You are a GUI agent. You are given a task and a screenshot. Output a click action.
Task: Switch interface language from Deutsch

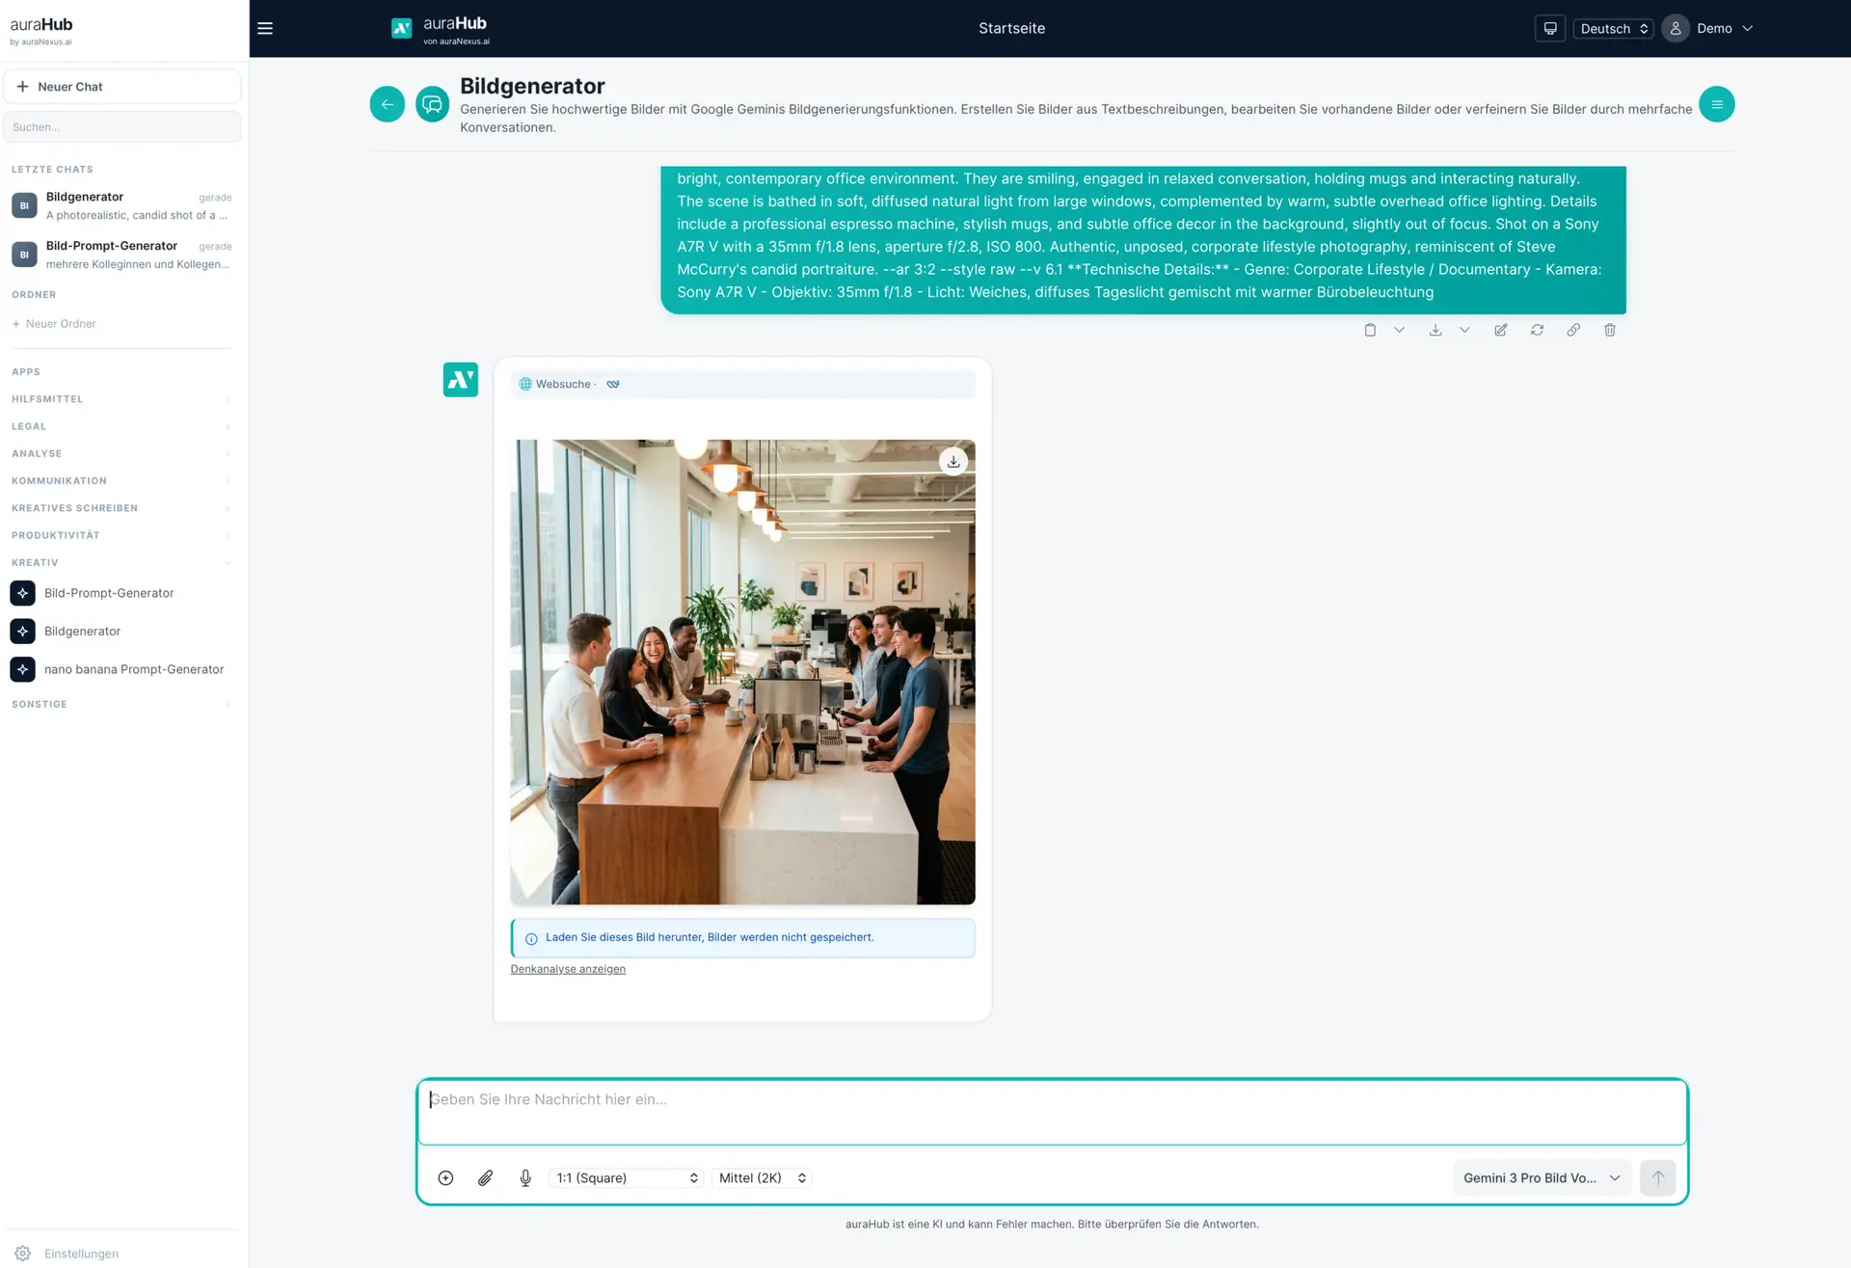coord(1612,28)
